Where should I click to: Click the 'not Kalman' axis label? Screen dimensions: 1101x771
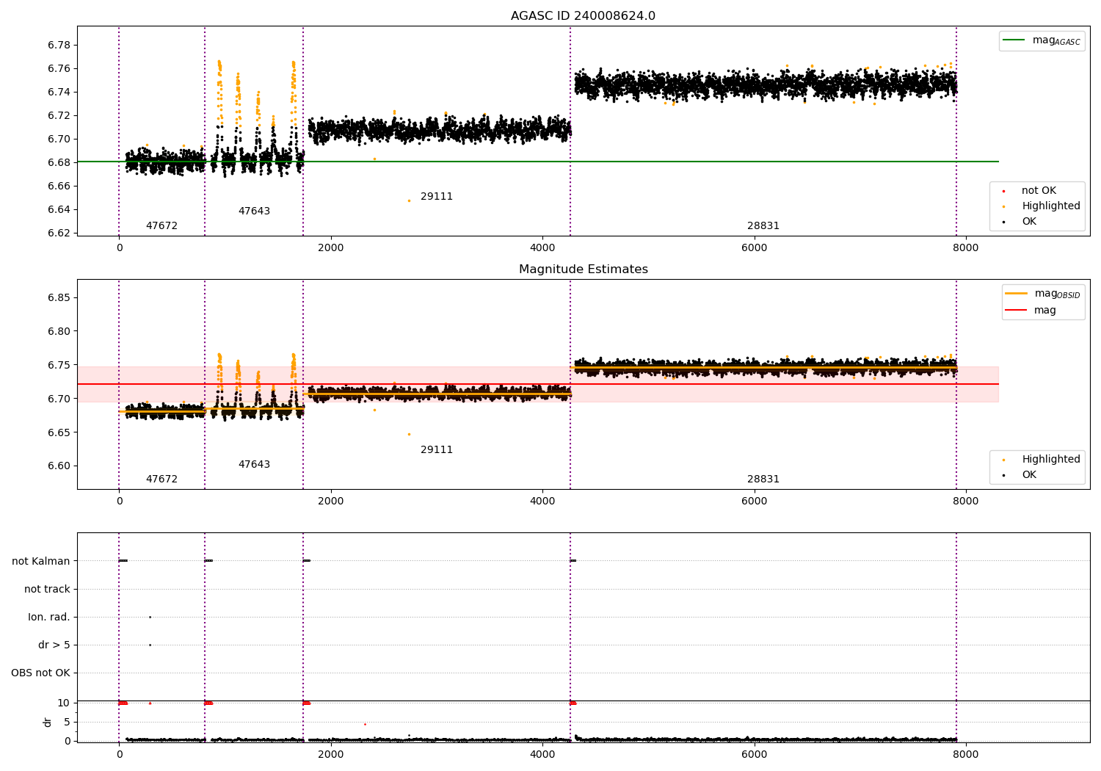pyautogui.click(x=41, y=562)
